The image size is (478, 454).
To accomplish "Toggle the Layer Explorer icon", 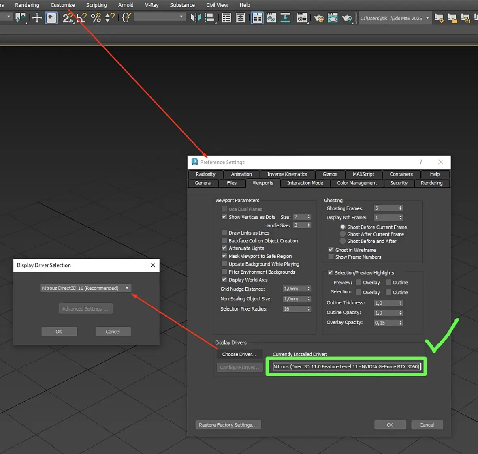I will tap(240, 18).
